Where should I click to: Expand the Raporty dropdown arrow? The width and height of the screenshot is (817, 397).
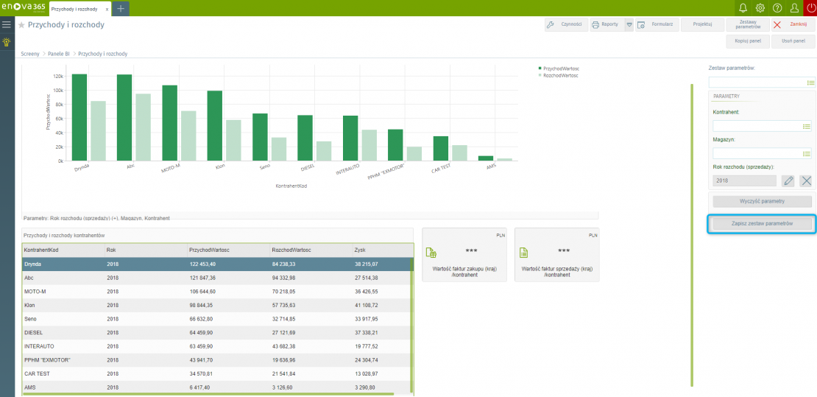[629, 24]
